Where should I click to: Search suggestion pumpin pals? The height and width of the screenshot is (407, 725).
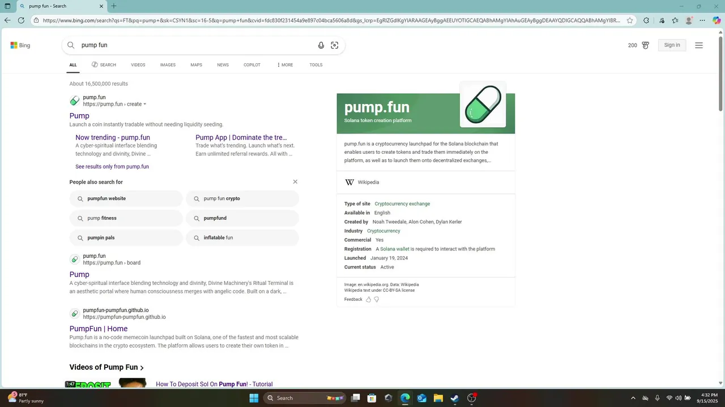(126, 238)
